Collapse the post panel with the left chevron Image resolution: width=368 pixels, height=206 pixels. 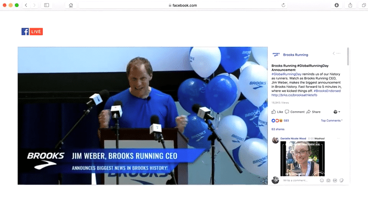coord(334,53)
